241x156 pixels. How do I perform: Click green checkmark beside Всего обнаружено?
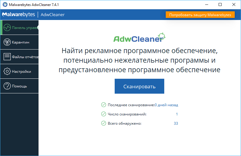point(104,123)
